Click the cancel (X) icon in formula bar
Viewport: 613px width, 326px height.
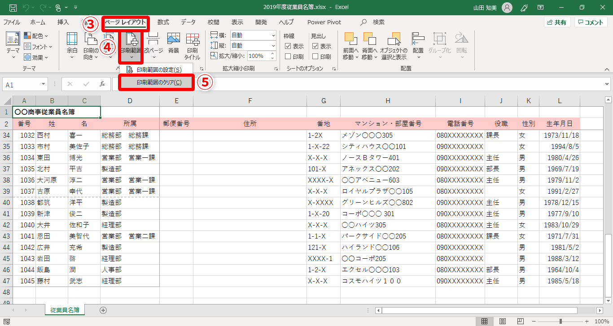pos(70,84)
